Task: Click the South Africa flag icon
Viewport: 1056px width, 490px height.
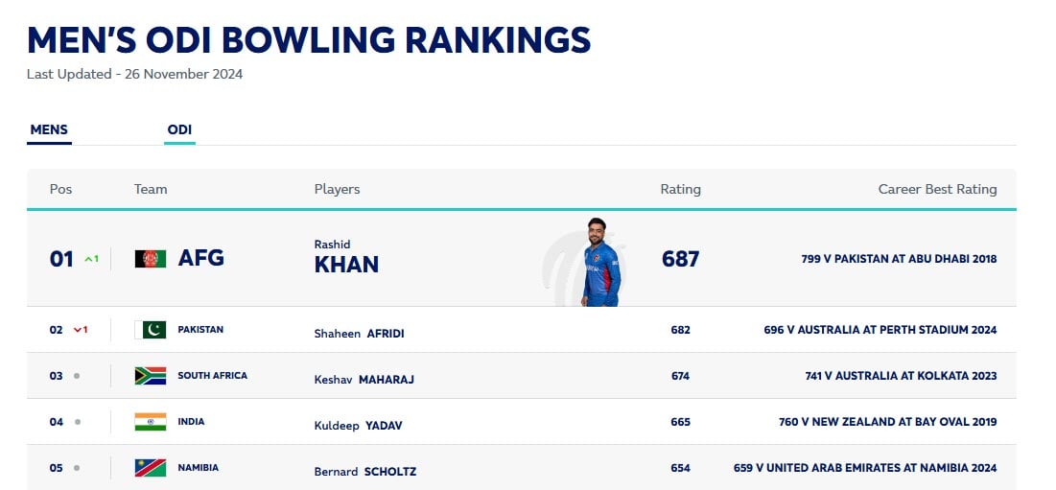Action: tap(151, 376)
